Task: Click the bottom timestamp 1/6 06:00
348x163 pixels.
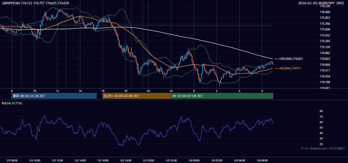Action: click(262, 161)
